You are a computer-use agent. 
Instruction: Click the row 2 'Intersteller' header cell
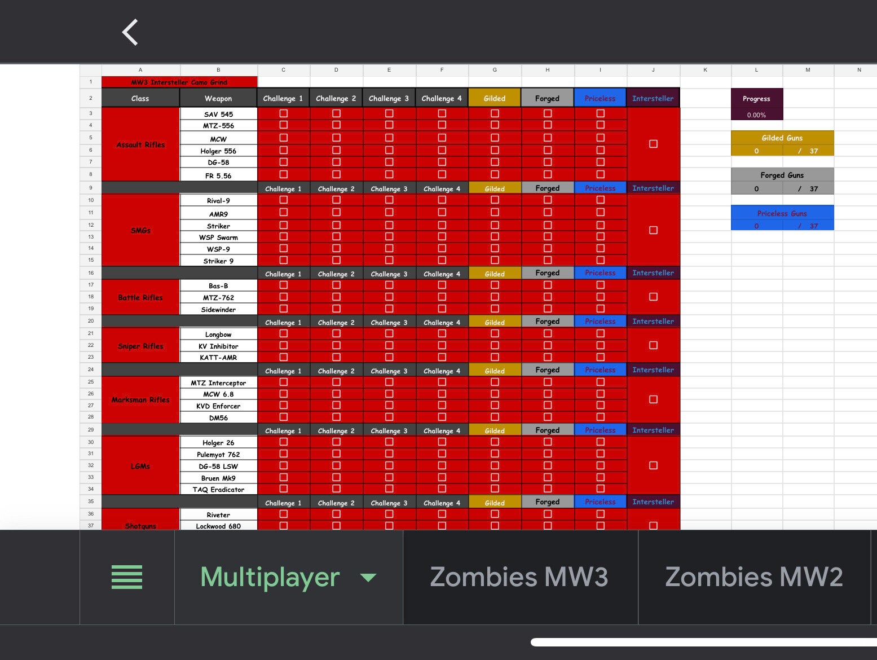tap(653, 98)
